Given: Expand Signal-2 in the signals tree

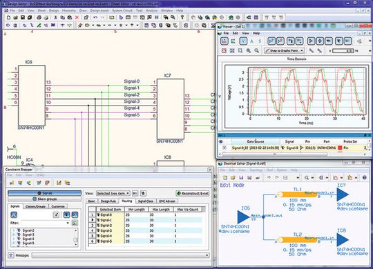Looking at the screenshot, I should click(x=14, y=230).
